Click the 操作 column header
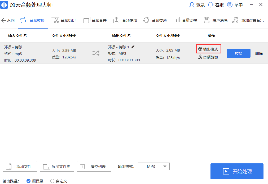 pyautogui.click(x=211, y=36)
